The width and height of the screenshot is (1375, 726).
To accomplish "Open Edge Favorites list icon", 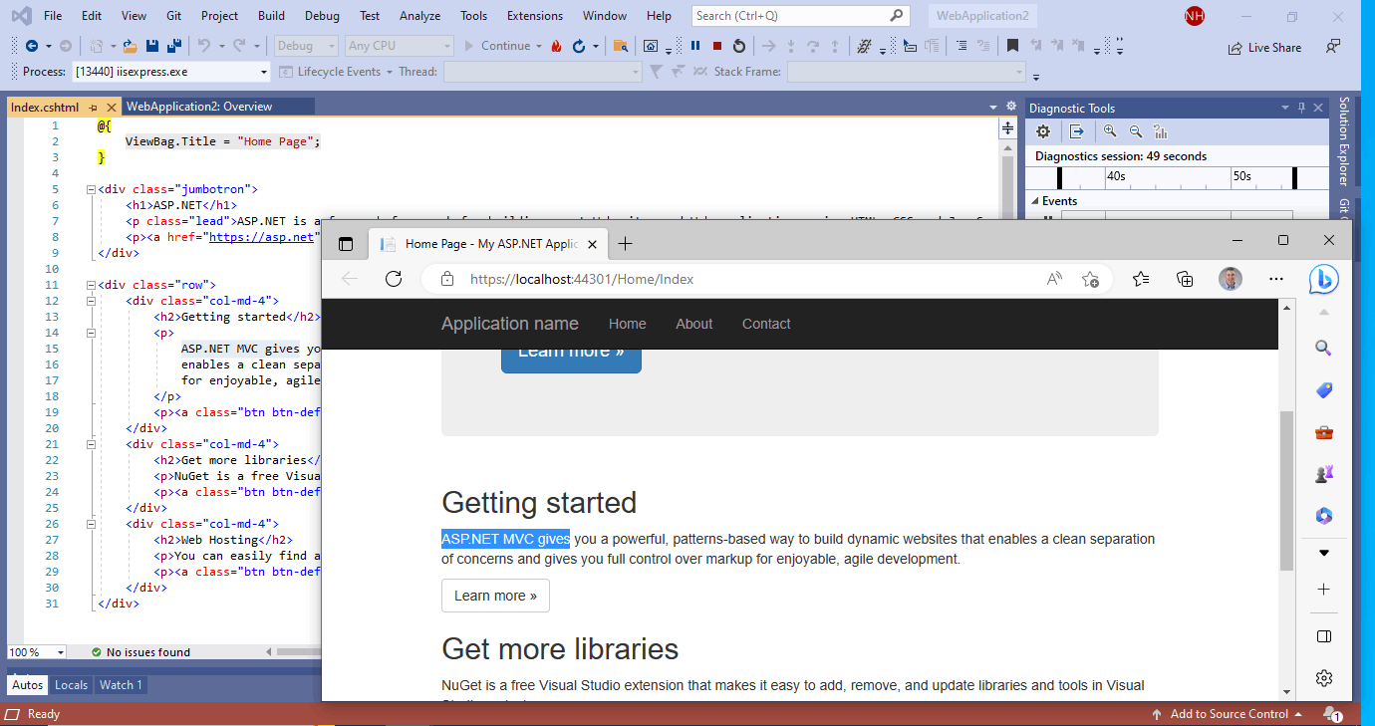I will pos(1141,279).
